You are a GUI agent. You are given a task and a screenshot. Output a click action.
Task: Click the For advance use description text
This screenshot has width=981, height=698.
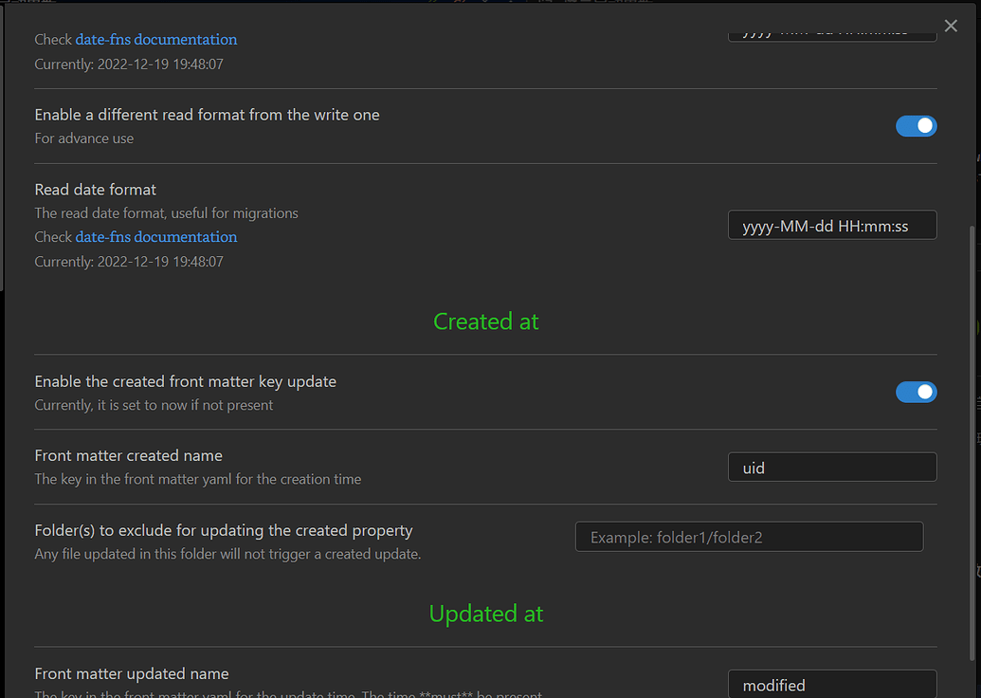(x=84, y=138)
